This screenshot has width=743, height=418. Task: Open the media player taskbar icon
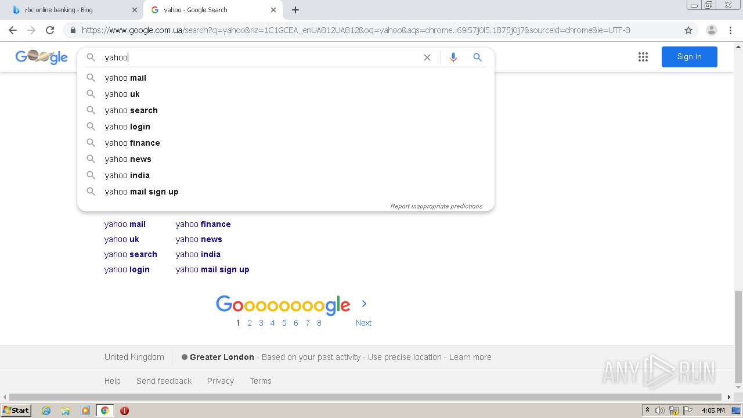[85, 410]
